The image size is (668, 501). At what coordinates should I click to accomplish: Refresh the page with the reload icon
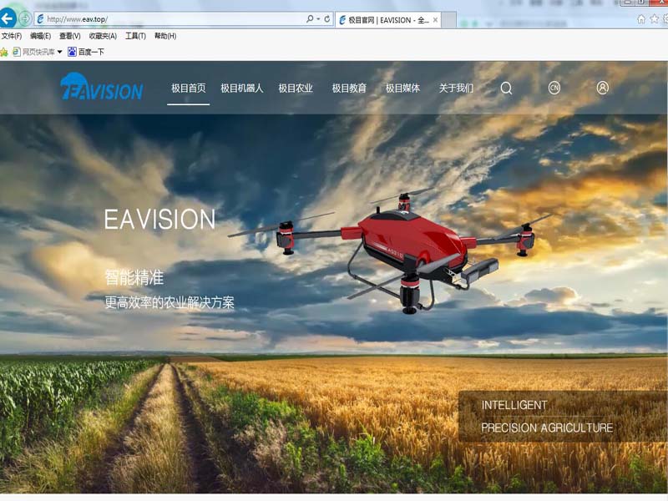click(326, 18)
